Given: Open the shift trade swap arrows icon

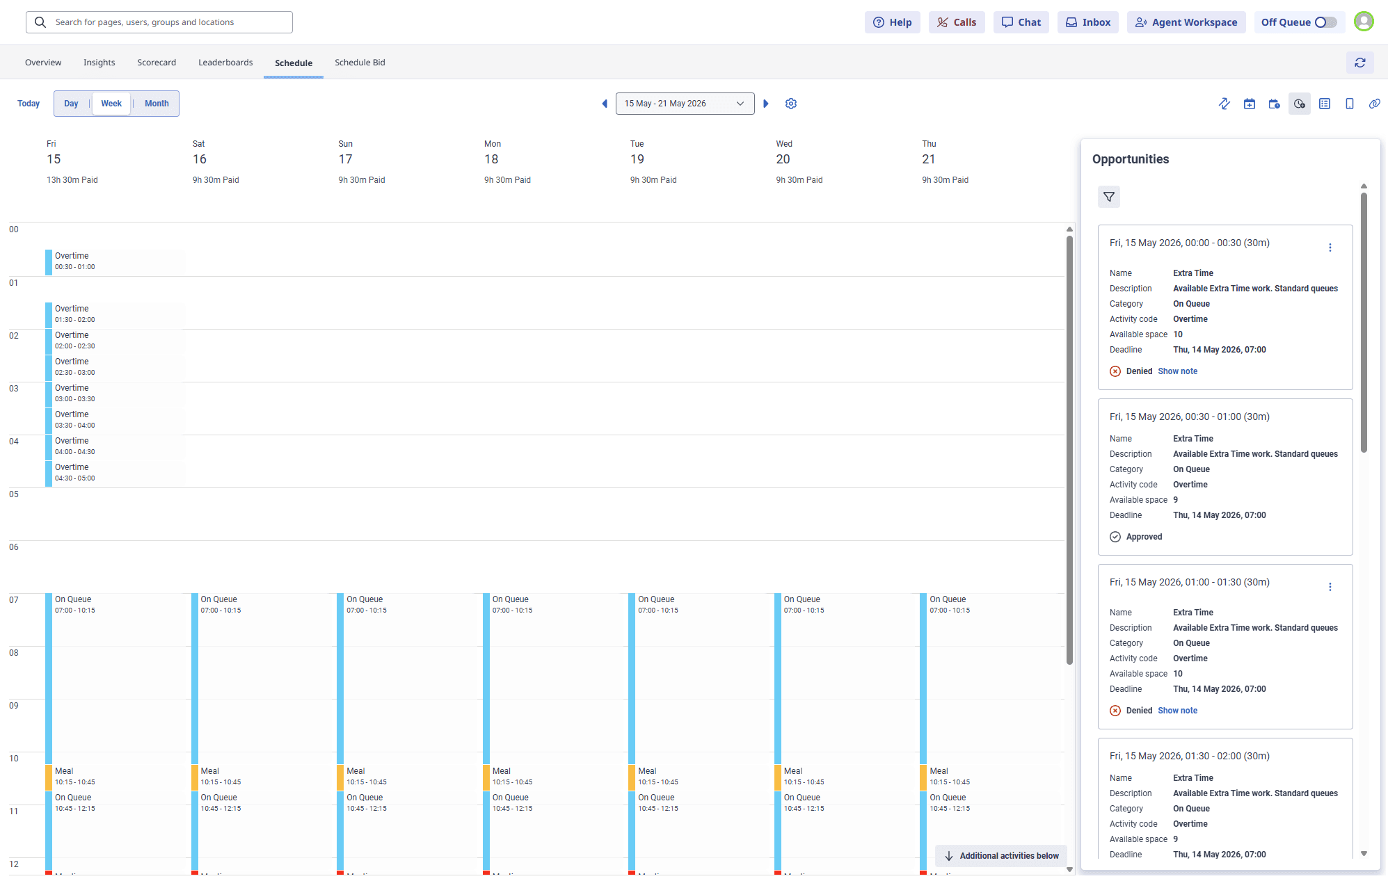Looking at the screenshot, I should 1225,104.
